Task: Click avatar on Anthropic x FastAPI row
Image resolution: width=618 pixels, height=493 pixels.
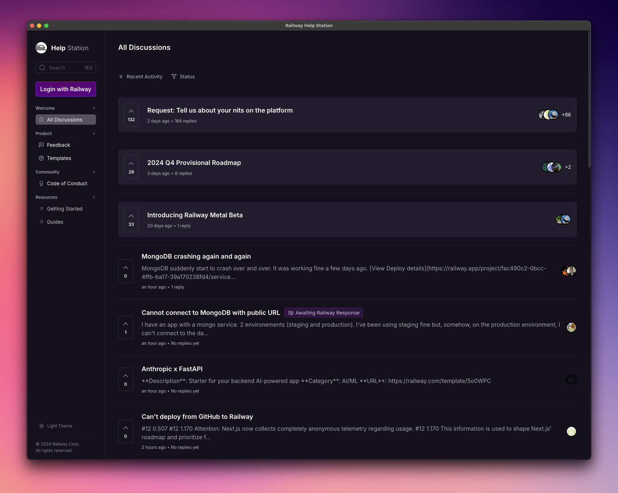Action: 571,379
